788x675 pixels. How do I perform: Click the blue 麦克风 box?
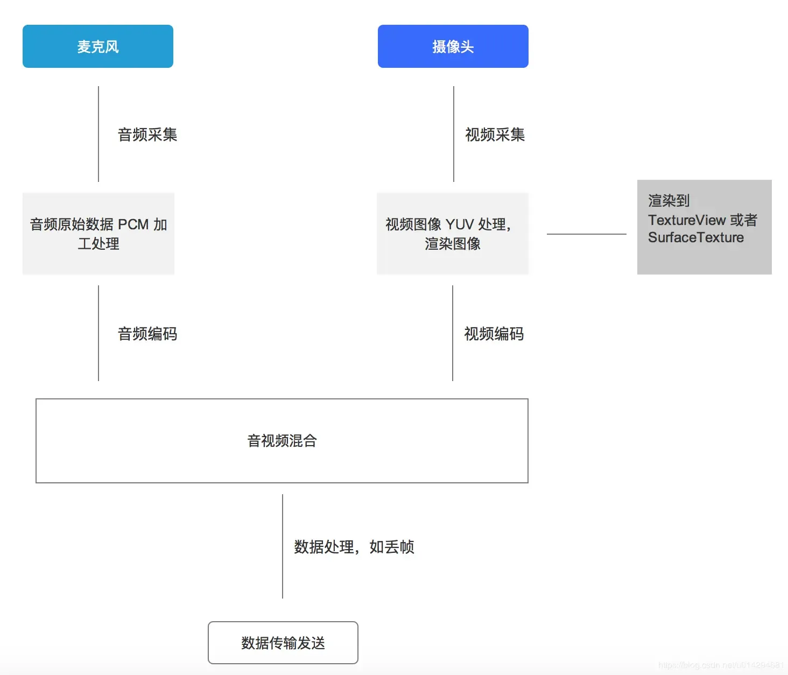pos(98,46)
